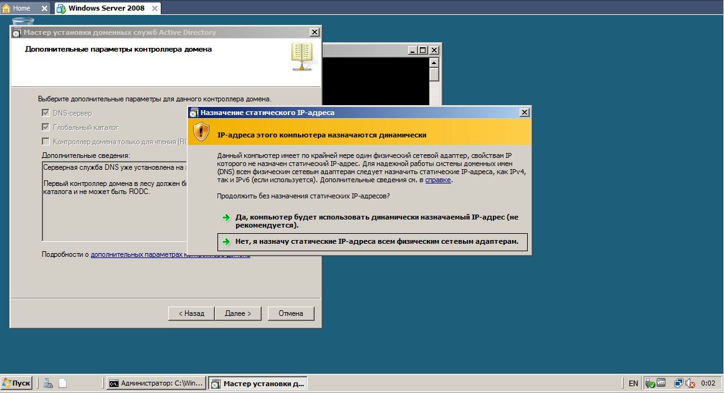Click 'Продолжить без назначения статических IP-адресов?' text
Image resolution: width=724 pixels, height=393 pixels.
[303, 196]
